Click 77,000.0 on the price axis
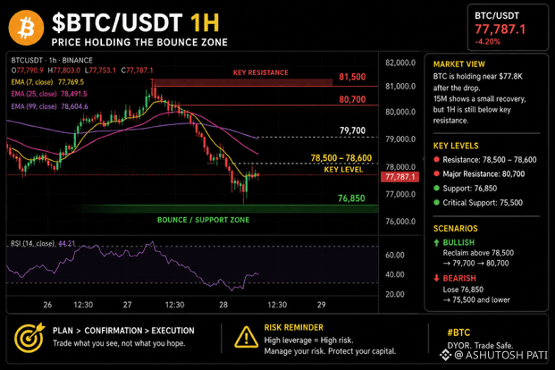The image size is (555, 370). pos(400,194)
